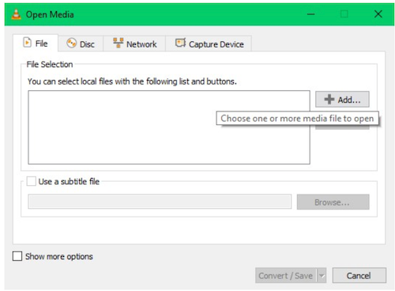
Task: Expand the Convert / Save dropdown arrow
Action: coord(322,276)
